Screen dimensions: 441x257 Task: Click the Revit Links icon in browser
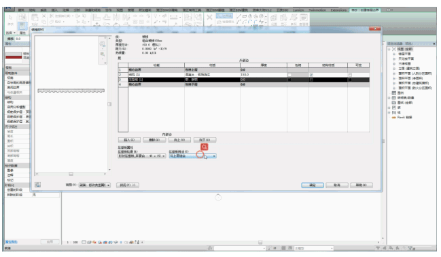pos(394,118)
